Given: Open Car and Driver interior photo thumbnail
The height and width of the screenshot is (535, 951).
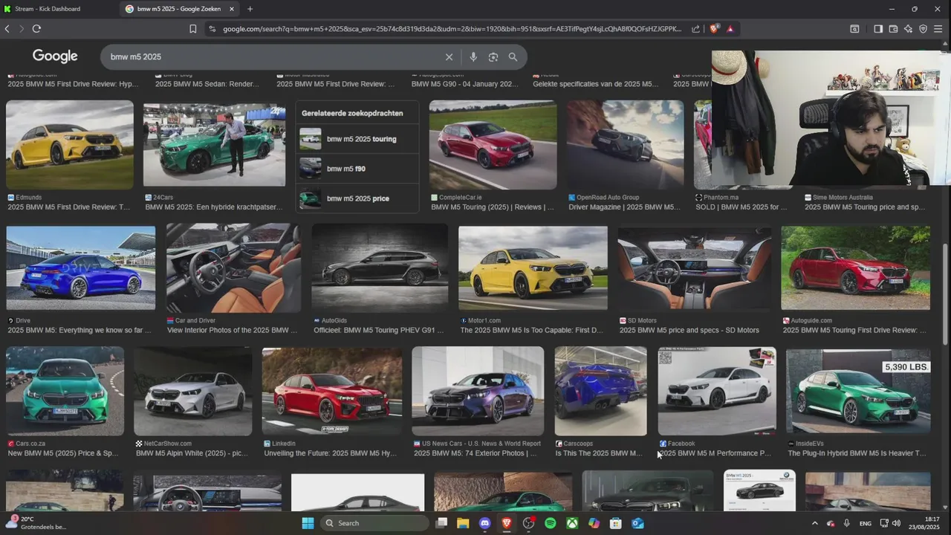Looking at the screenshot, I should click(x=233, y=267).
